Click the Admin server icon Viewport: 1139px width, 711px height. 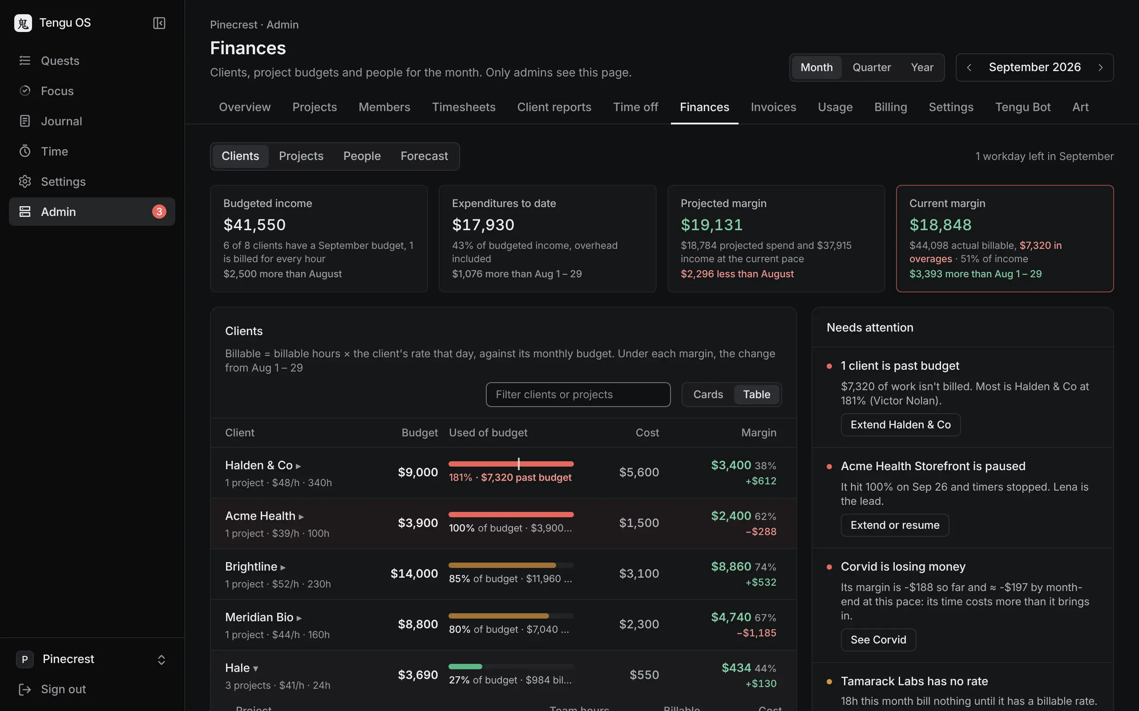[x=24, y=212]
